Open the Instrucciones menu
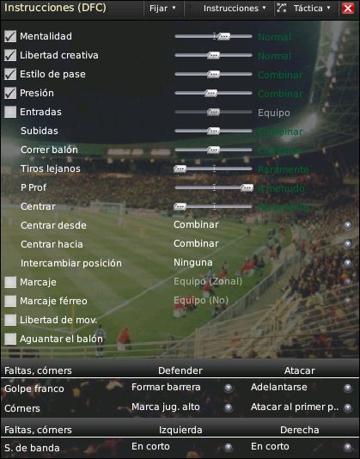The height and width of the screenshot is (459, 360). (x=235, y=9)
